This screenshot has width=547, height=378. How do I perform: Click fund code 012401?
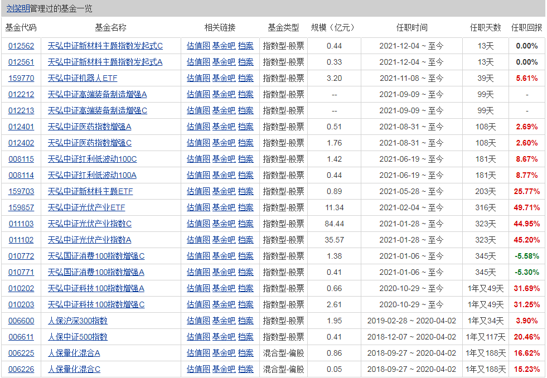pyautogui.click(x=21, y=127)
